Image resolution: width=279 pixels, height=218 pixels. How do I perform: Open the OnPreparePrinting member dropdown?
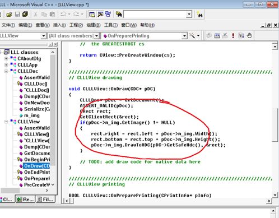click(x=184, y=36)
